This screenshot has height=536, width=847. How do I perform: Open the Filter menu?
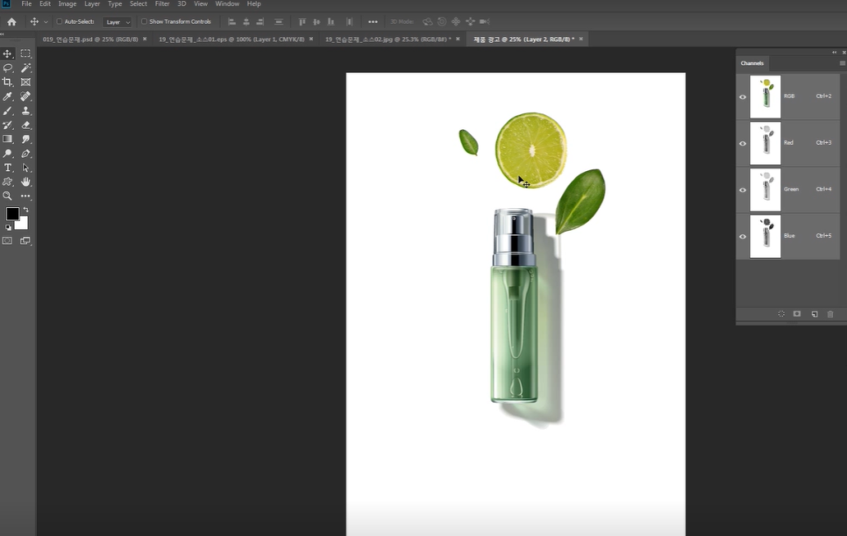[x=162, y=4]
